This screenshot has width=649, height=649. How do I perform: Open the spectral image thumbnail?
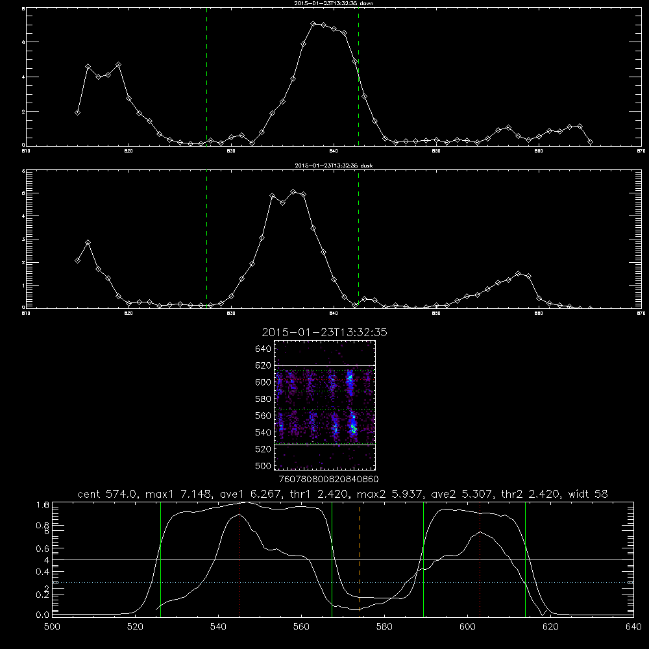pyautogui.click(x=324, y=405)
